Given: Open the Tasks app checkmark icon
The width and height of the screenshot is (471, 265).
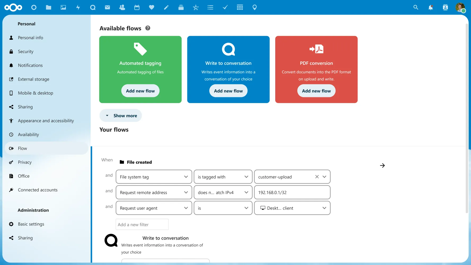Looking at the screenshot, I should pyautogui.click(x=225, y=7).
